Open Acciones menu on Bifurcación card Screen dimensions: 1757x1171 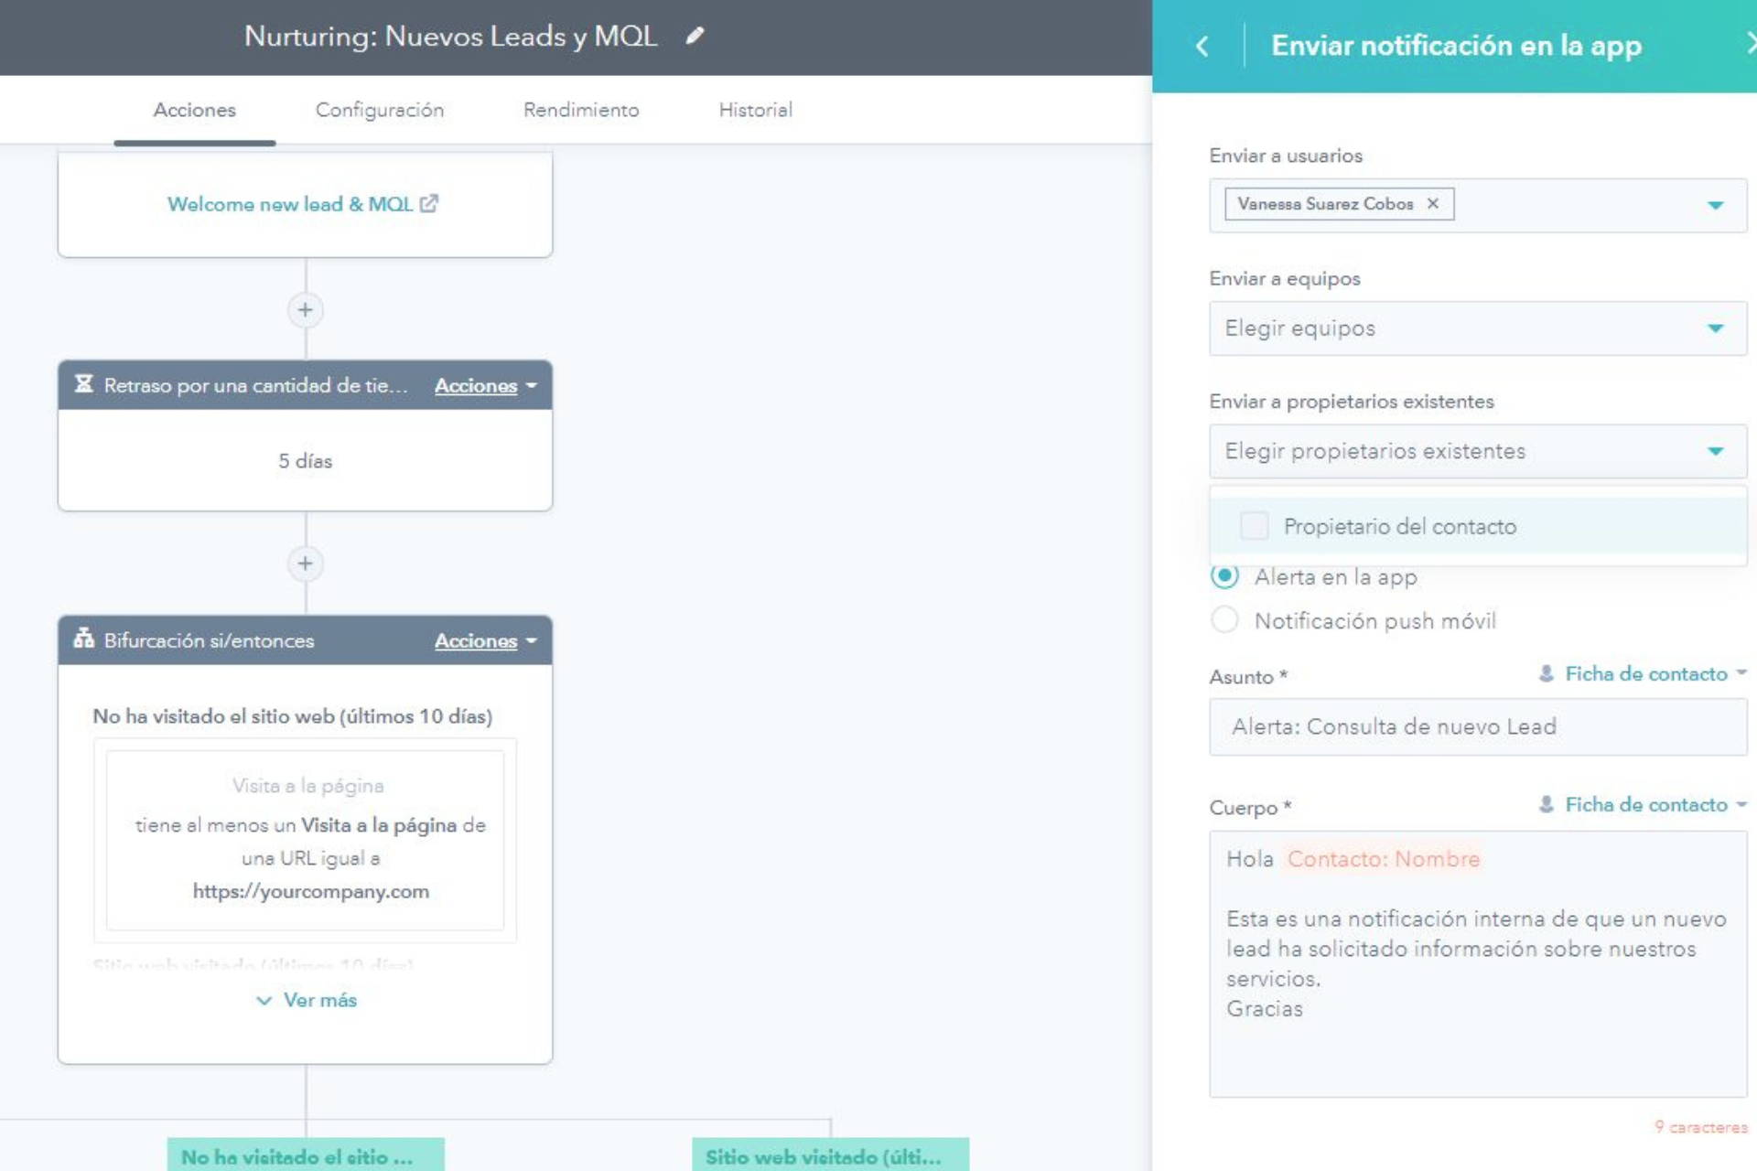pos(485,640)
